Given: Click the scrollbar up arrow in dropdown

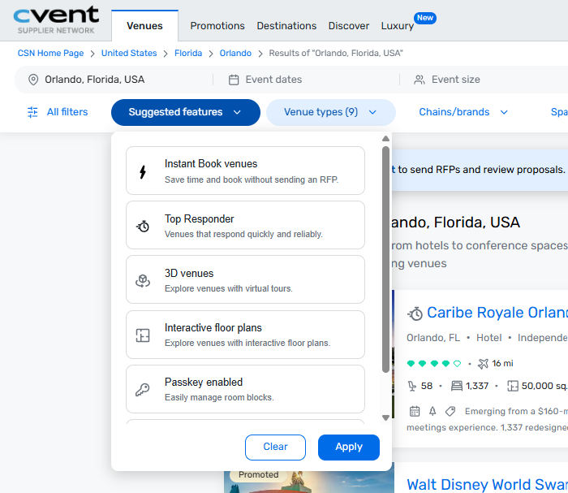Looking at the screenshot, I should coord(385,139).
